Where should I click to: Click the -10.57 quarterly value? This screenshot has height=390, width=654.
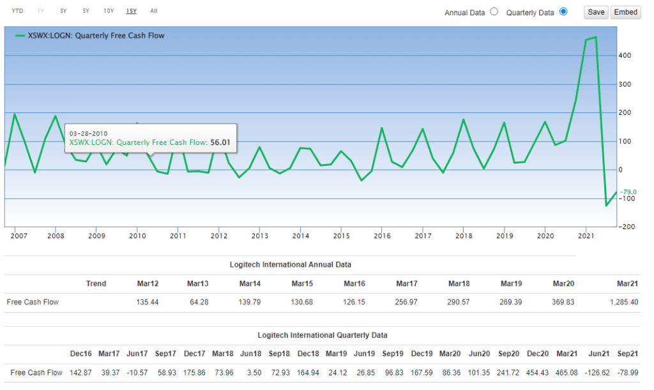tap(137, 373)
